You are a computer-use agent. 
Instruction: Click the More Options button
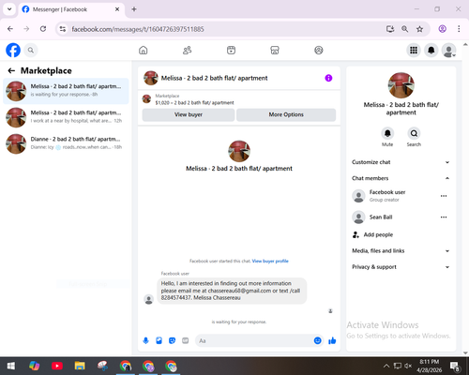(286, 114)
